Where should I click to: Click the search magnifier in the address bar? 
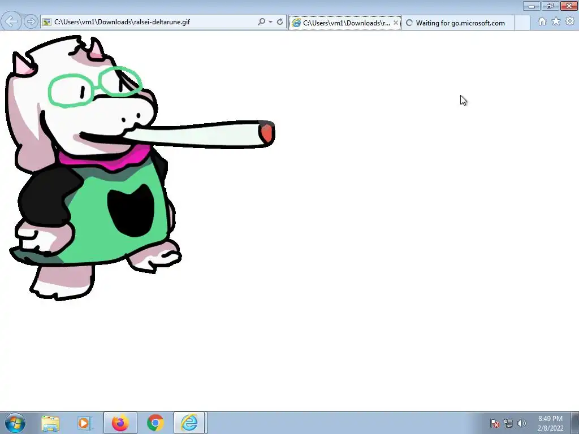click(x=261, y=22)
